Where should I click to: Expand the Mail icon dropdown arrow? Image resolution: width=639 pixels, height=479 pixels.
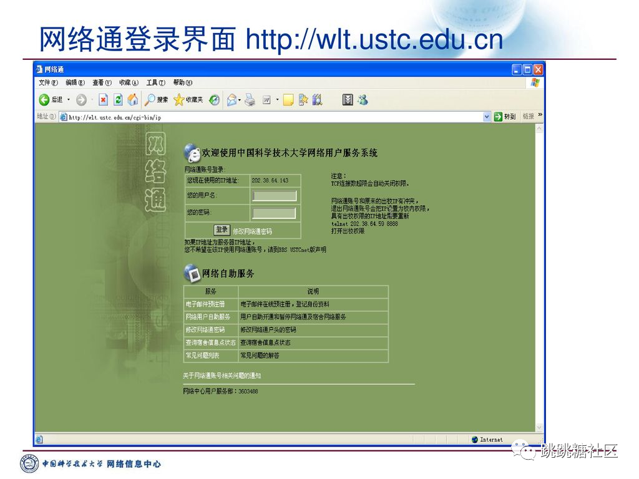pos(240,100)
